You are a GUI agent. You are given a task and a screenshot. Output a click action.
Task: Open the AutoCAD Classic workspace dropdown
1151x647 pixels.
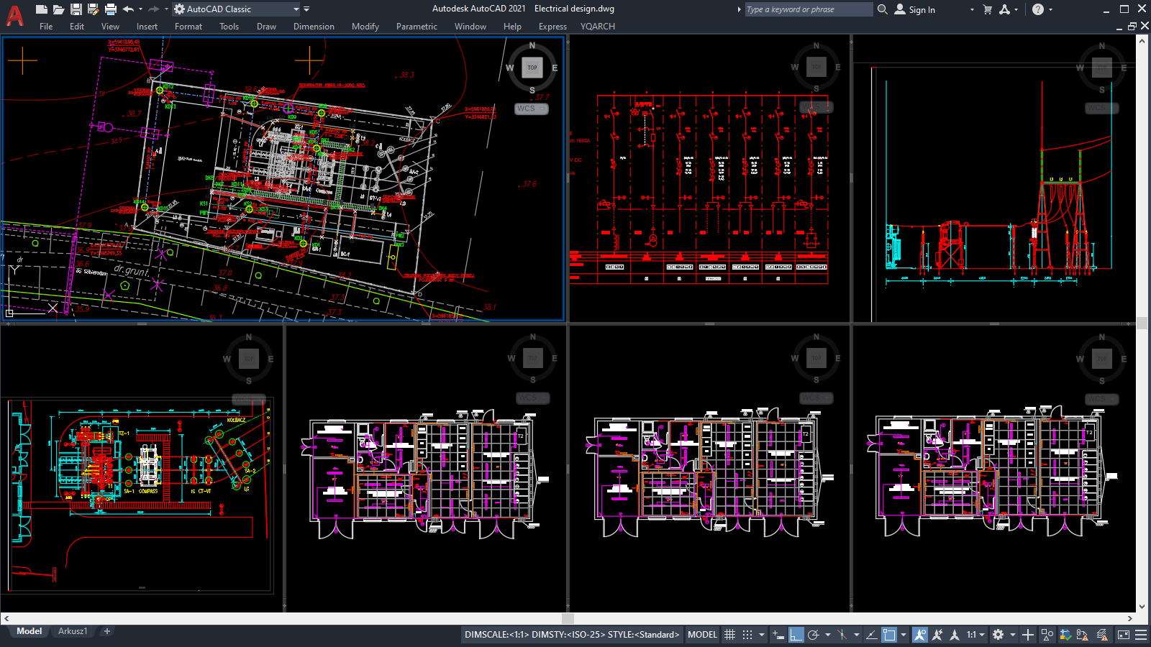(x=295, y=9)
